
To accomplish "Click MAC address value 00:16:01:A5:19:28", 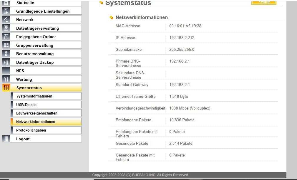I will click(x=185, y=26).
